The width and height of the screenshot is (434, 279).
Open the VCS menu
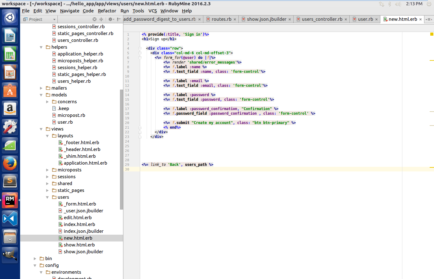(x=153, y=11)
